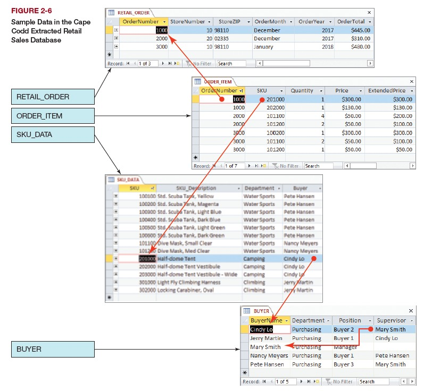Open the Buyer column dropdown in SKU_DATA

point(319,189)
